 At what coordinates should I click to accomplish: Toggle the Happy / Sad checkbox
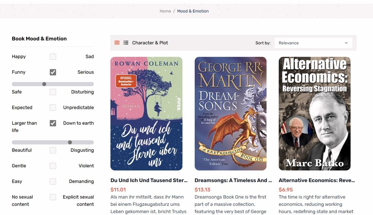(53, 56)
